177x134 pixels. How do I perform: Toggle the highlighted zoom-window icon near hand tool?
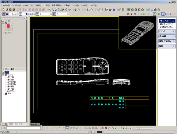pos(88,9)
